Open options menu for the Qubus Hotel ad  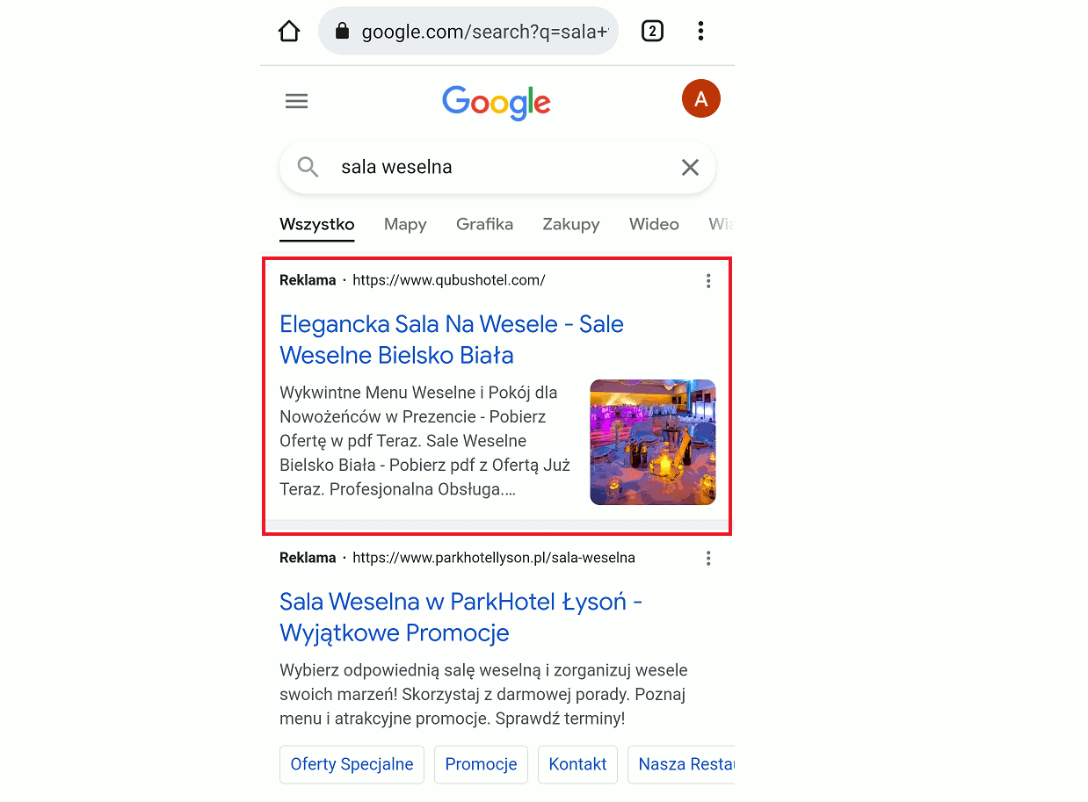pyautogui.click(x=708, y=281)
